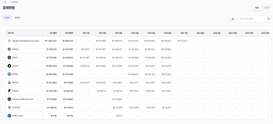Screen dimensions: 273x124
Task: Click the 총 지출액 column header
Action: 53,33
